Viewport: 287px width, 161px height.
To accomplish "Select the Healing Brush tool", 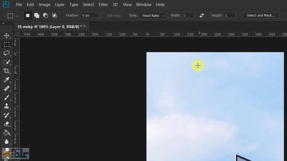I will 7,89.
